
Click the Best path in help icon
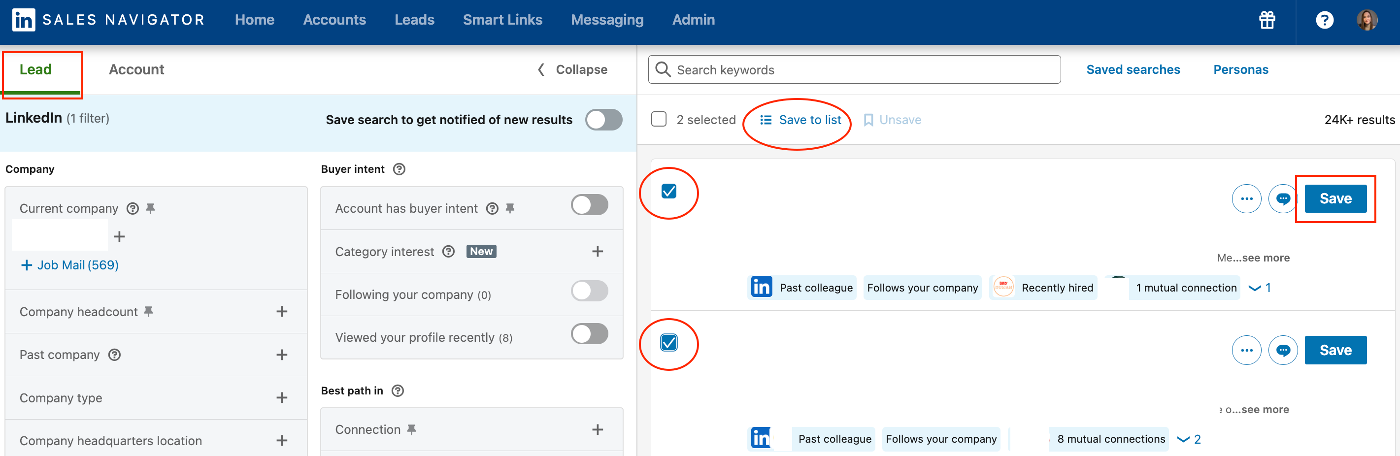click(397, 390)
